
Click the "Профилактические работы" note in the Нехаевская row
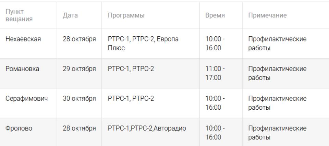click(x=277, y=44)
